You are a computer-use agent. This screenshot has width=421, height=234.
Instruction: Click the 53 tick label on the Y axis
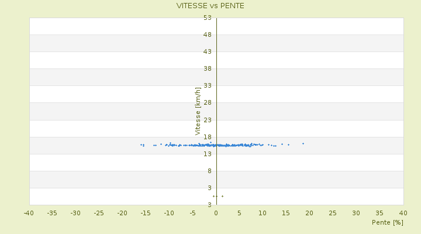(208, 18)
